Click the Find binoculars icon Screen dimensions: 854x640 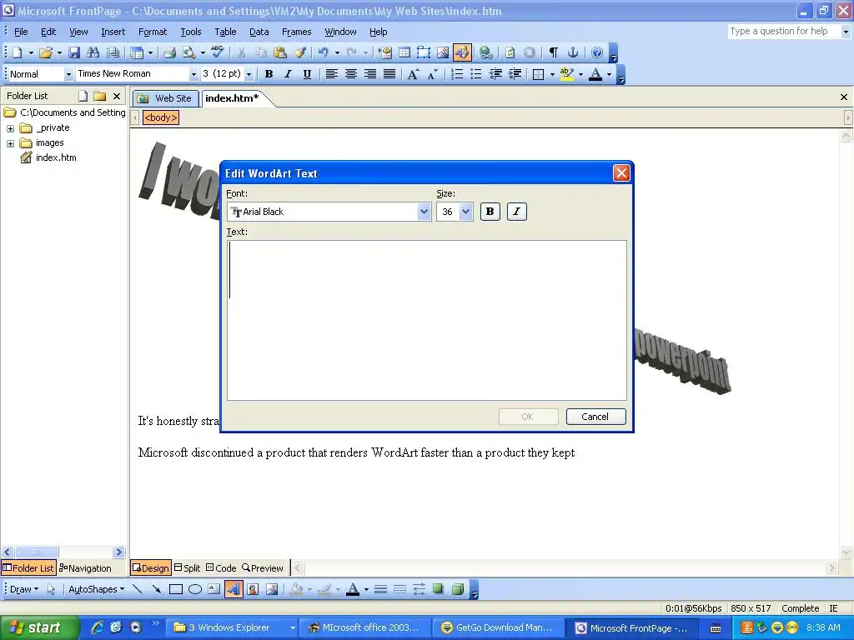pos(93,52)
